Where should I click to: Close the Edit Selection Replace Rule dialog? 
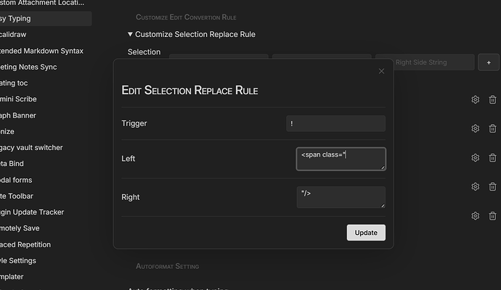pyautogui.click(x=381, y=71)
